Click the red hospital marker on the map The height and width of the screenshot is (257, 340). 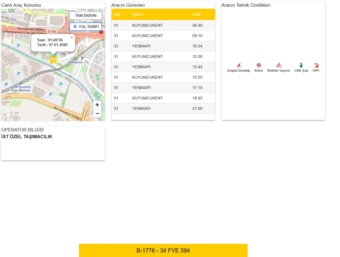click(101, 32)
